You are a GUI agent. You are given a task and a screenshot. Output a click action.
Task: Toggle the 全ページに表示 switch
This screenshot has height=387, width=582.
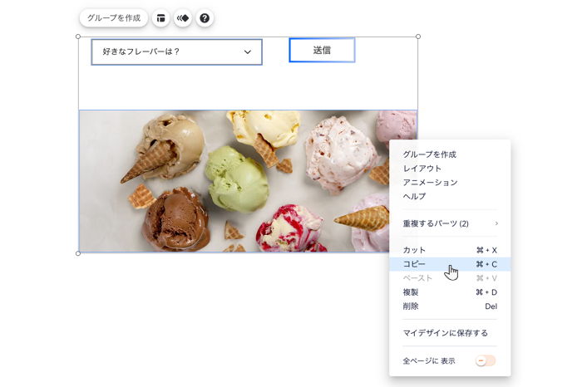click(486, 360)
